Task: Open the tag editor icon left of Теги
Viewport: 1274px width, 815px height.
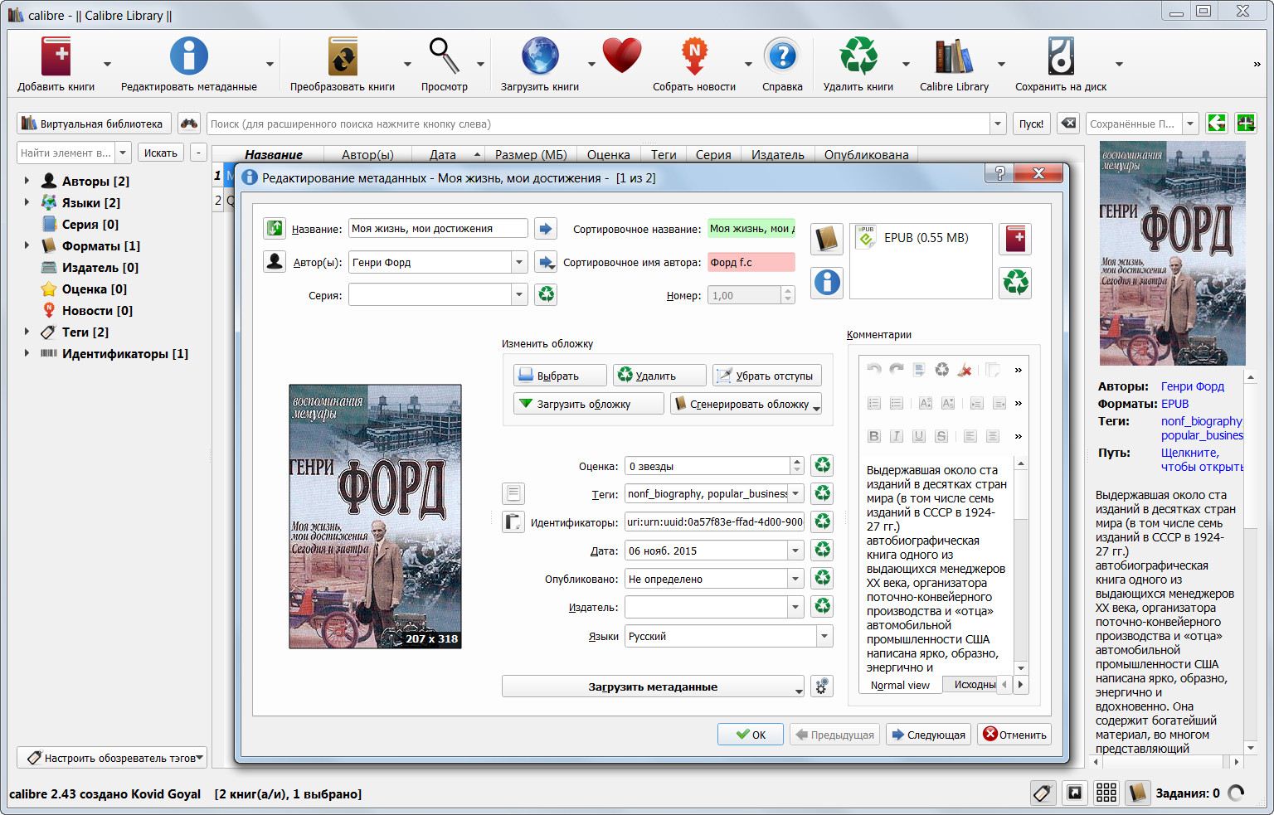Action: [x=513, y=493]
